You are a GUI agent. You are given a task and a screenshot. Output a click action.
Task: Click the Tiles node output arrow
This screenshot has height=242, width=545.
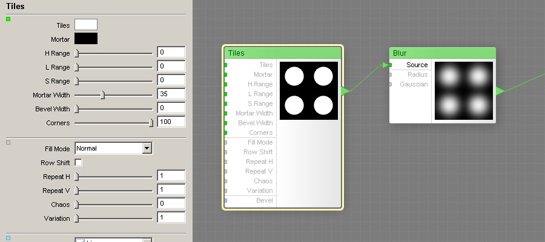pyautogui.click(x=345, y=91)
